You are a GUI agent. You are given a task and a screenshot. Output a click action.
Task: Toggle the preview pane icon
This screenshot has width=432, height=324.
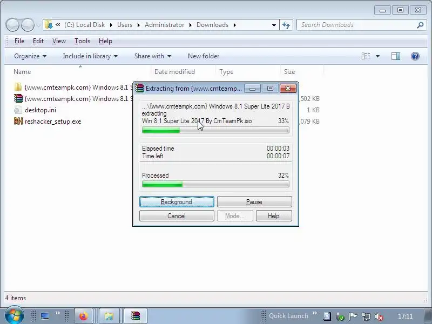coord(396,56)
